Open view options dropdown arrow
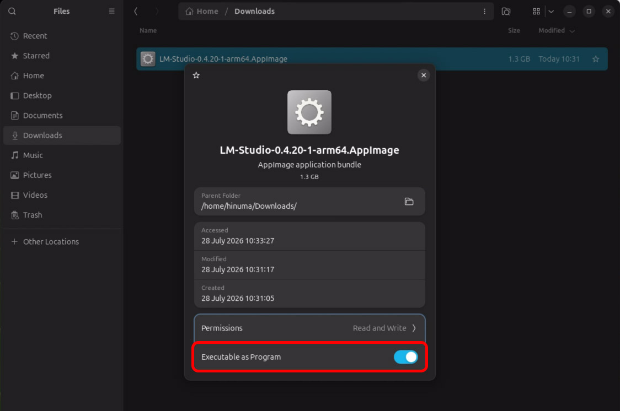Viewport: 620px width, 411px height. pyautogui.click(x=551, y=12)
